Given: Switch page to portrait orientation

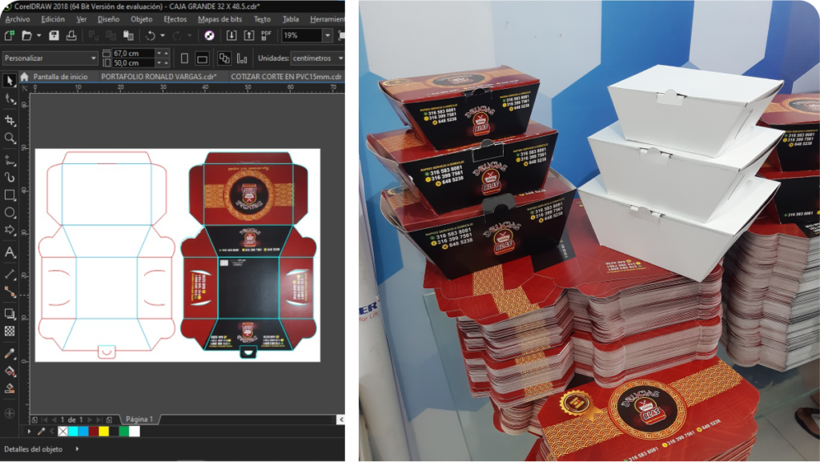Looking at the screenshot, I should pos(185,58).
